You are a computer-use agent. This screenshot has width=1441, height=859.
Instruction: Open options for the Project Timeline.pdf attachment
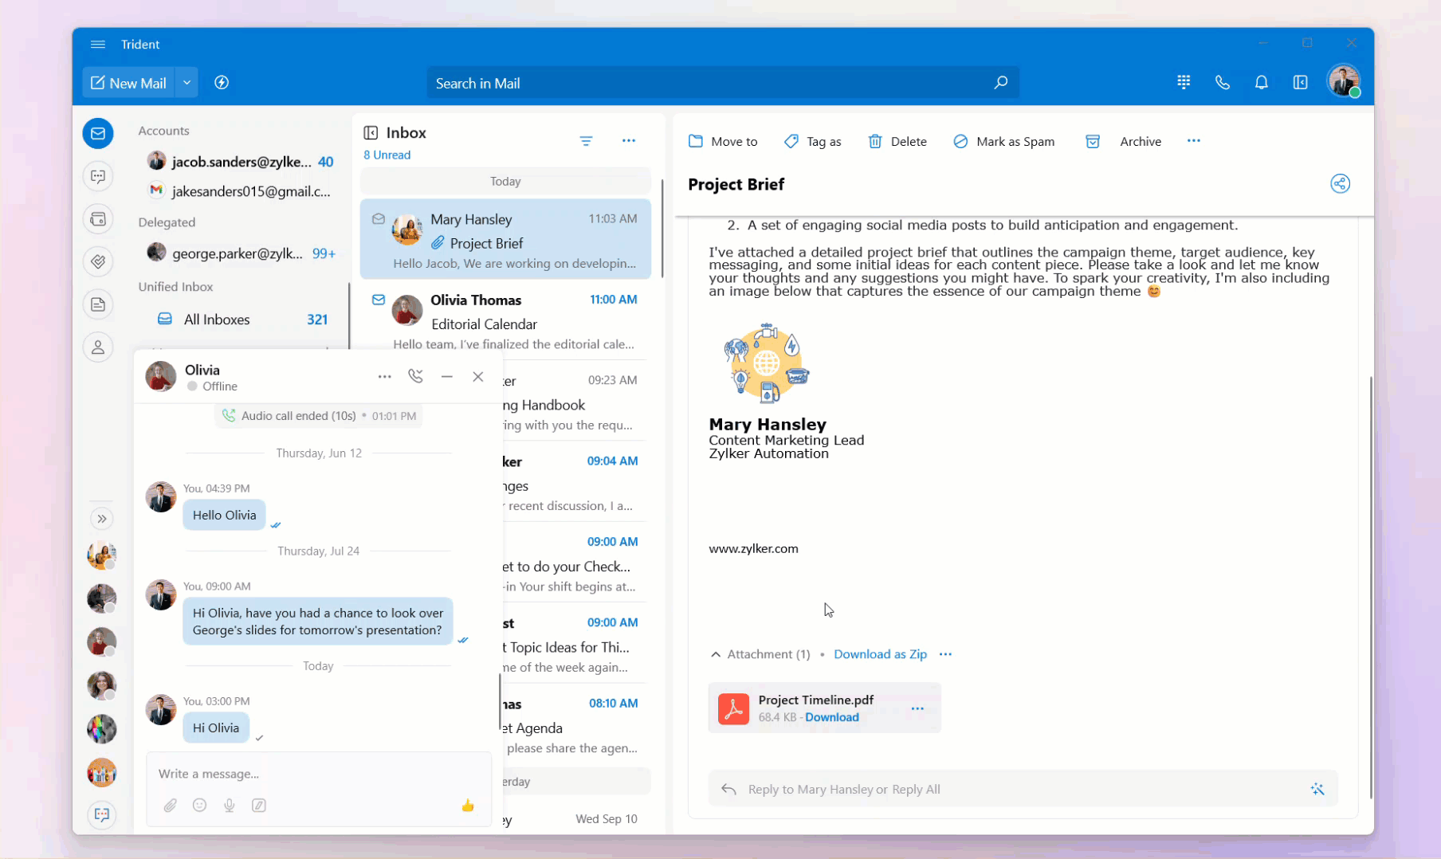(x=917, y=708)
